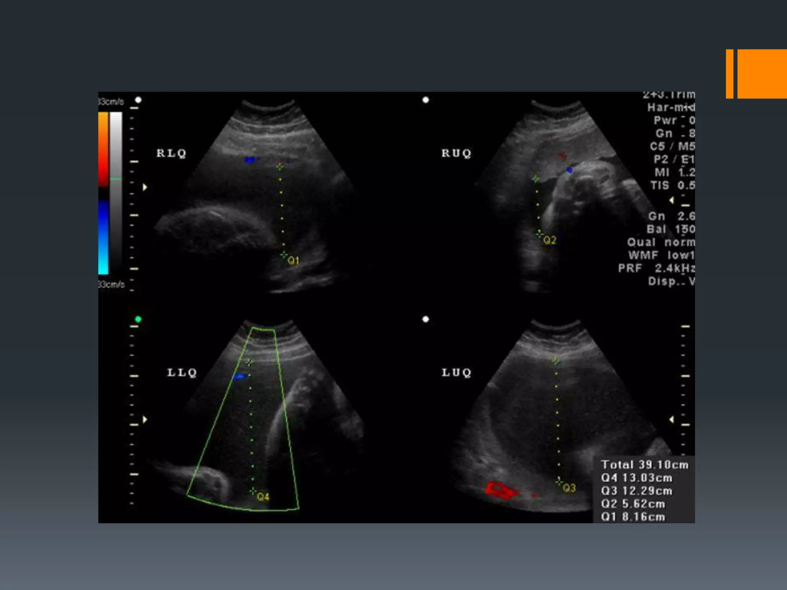The image size is (787, 590).
Task: Click the RUQ quadrant label
Action: (x=456, y=153)
